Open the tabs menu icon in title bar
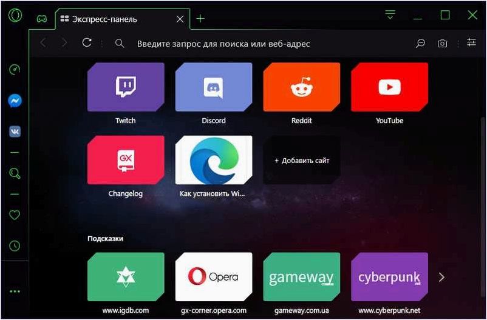 [390, 15]
